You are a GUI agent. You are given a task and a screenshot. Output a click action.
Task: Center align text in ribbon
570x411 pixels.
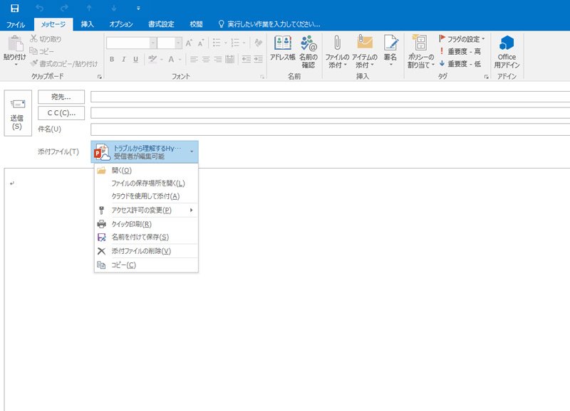pyautogui.click(x=206, y=59)
